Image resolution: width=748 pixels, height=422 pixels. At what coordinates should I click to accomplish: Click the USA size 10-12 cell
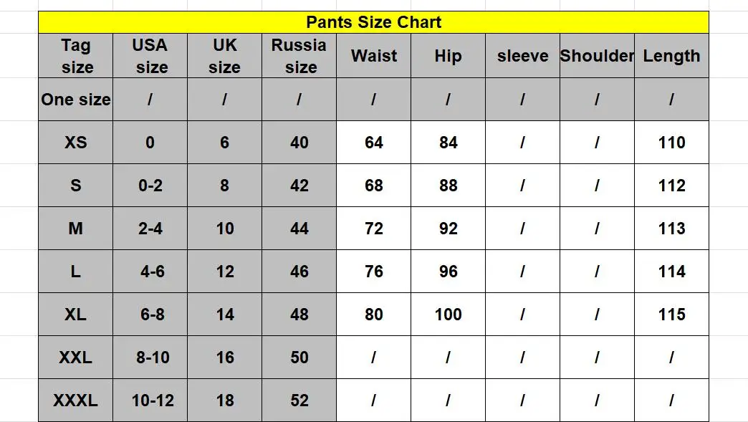[150, 400]
